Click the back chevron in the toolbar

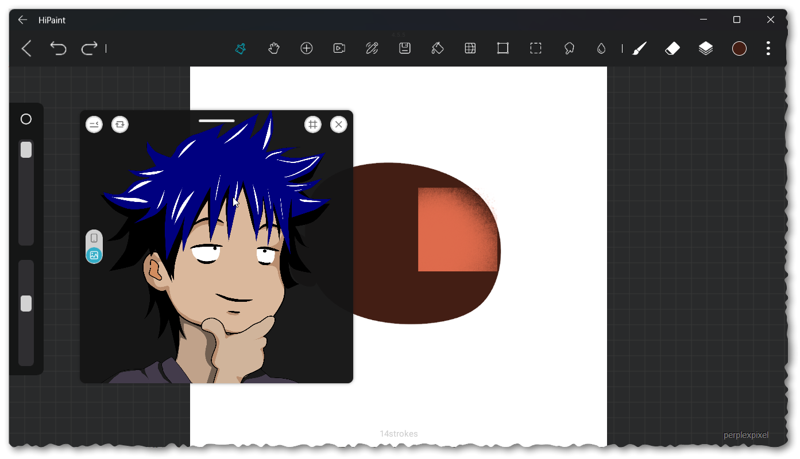(26, 48)
